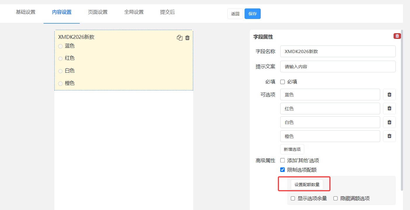Viewport: 410px width, 210px height.
Task: Choose the 橙色 radio option in preview
Action: (x=60, y=83)
